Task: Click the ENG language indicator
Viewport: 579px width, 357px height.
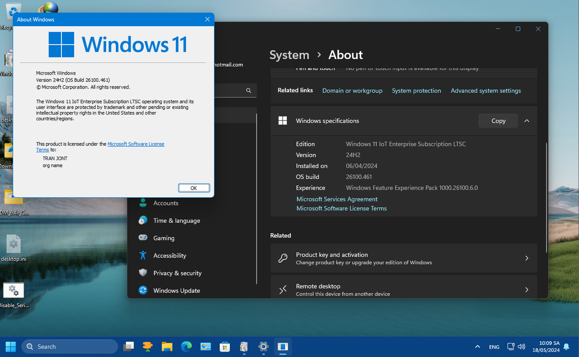Action: click(494, 347)
